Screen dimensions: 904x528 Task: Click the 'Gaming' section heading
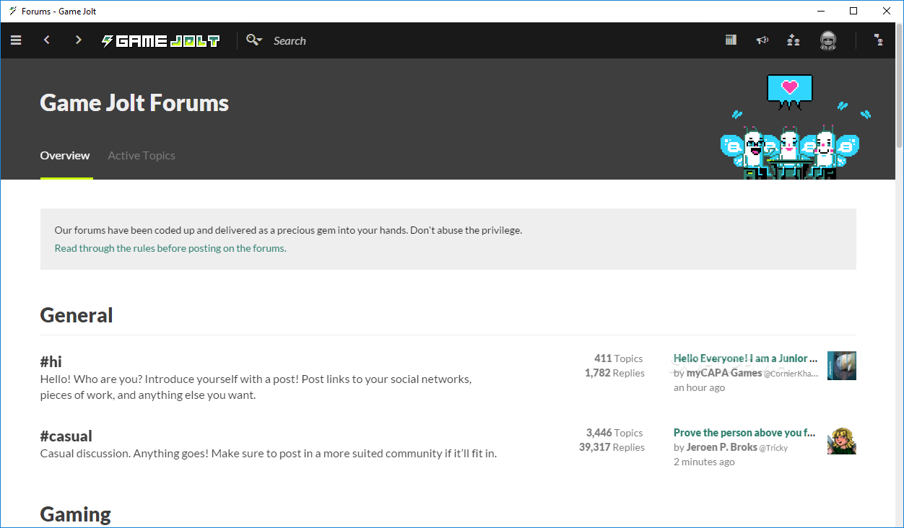pos(76,514)
